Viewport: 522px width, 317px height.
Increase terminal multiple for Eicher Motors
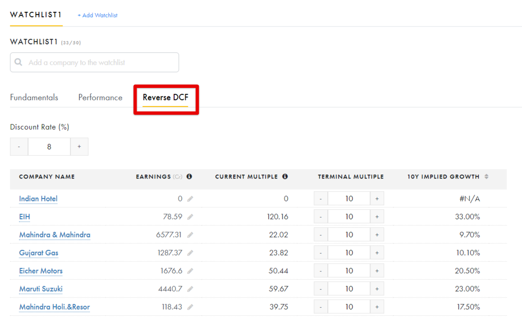377,271
